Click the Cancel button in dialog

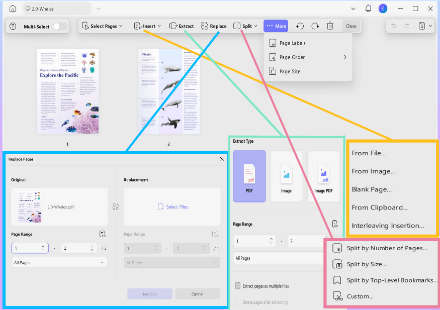pyautogui.click(x=198, y=294)
